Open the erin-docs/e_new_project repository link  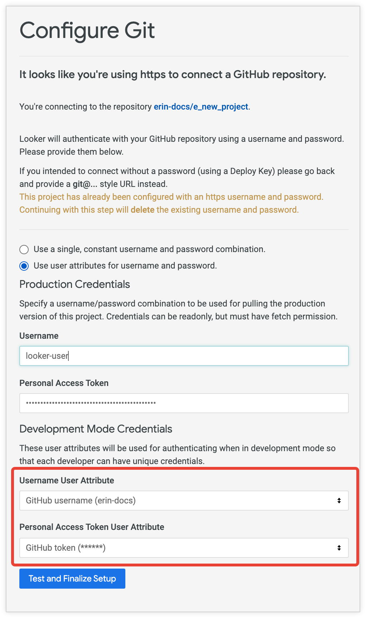tap(201, 107)
